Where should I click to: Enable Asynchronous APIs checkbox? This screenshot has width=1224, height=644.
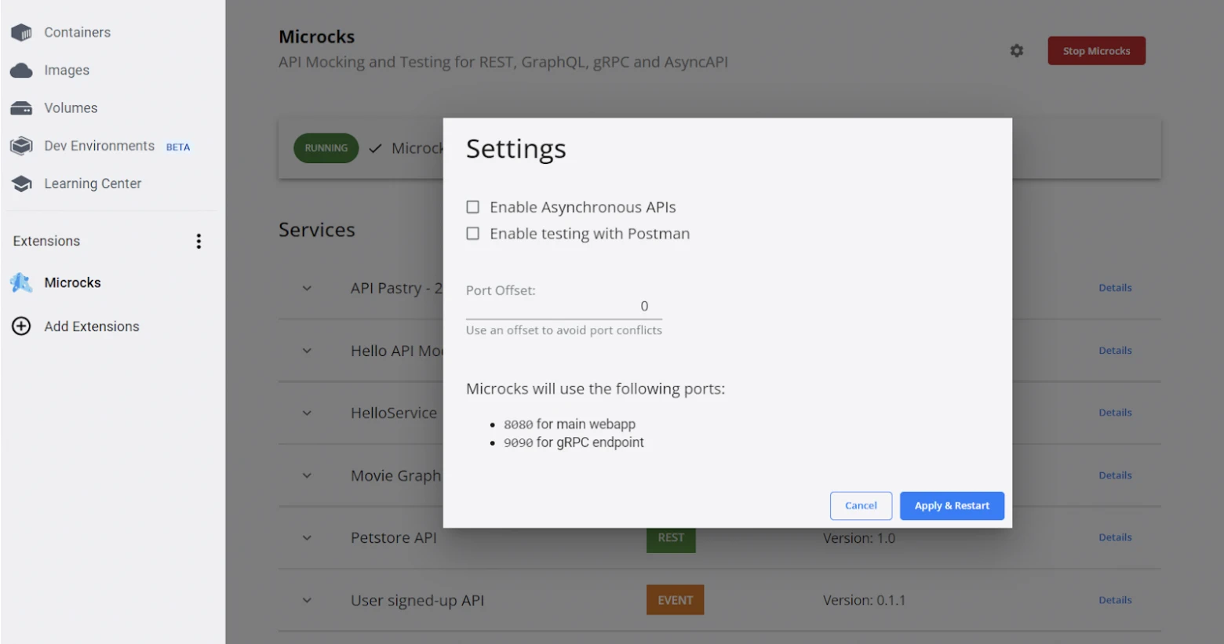(x=473, y=207)
